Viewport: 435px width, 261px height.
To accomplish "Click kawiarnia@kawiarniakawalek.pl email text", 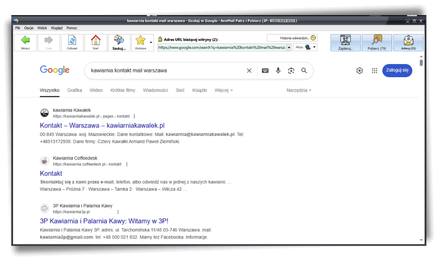I will click(x=200, y=134).
